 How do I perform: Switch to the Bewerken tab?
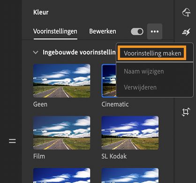[x=103, y=31]
